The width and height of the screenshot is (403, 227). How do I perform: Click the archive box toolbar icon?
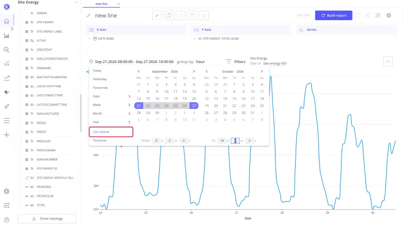pos(192,16)
